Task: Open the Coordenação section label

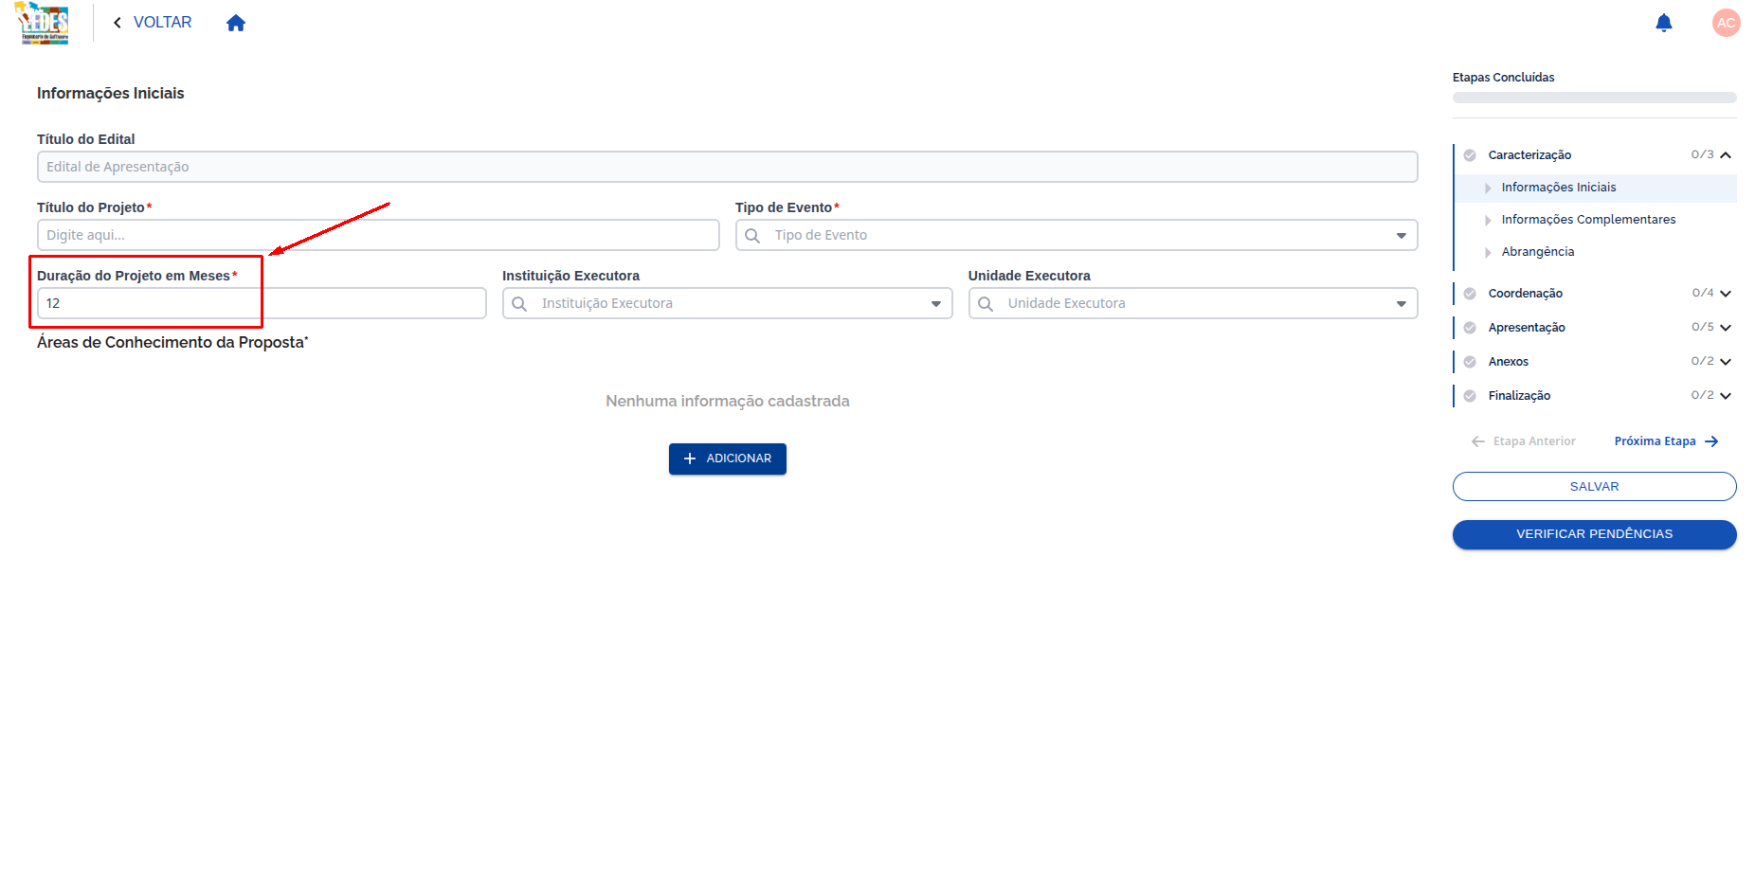Action: tap(1525, 294)
